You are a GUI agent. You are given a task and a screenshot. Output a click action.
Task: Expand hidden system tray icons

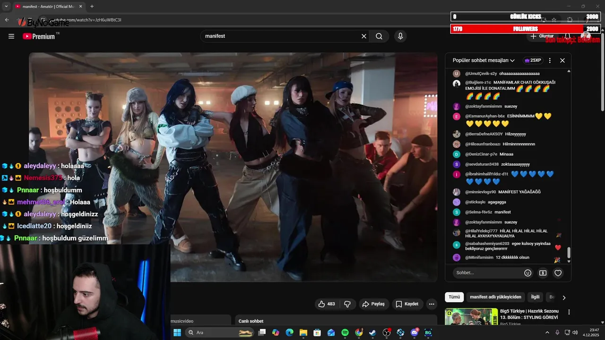(x=547, y=333)
